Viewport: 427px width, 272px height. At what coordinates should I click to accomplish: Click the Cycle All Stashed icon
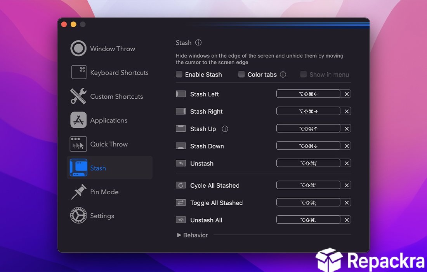181,185
